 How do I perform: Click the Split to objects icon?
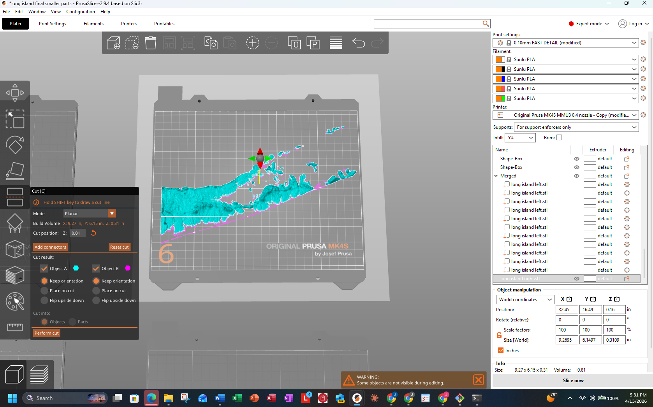(x=294, y=43)
